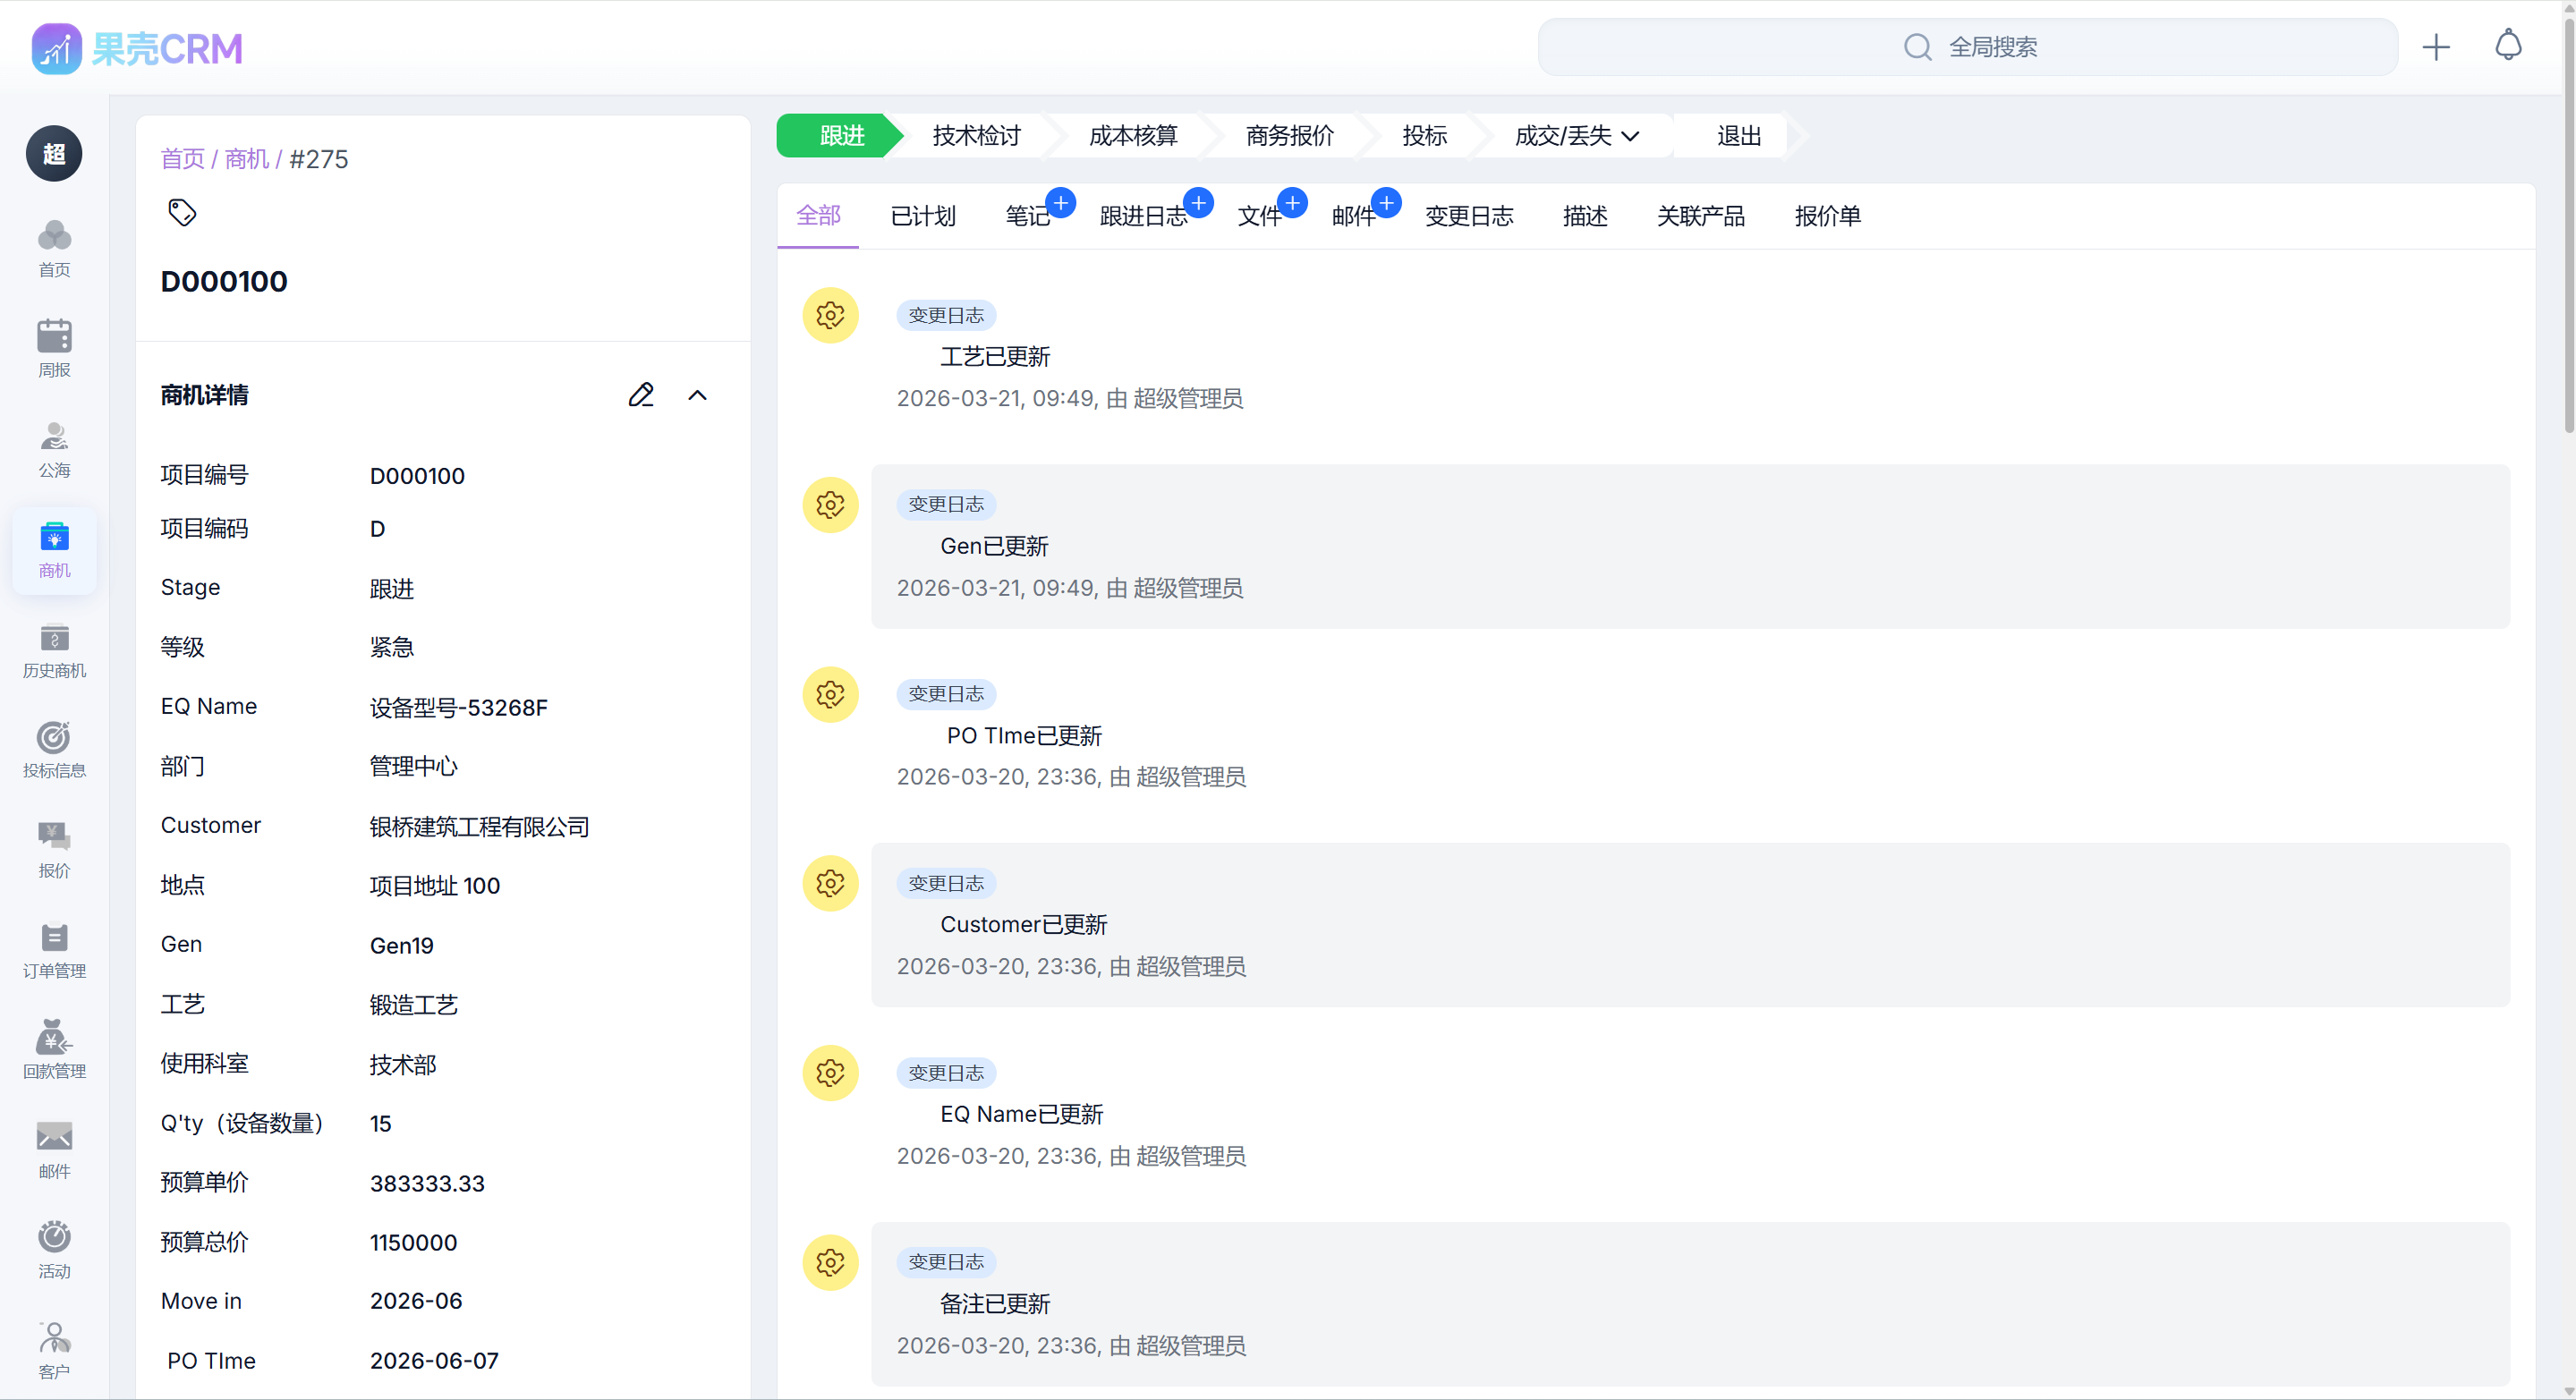Viewport: 2576px width, 1400px height.
Task: Open the 回款管理 sidebar icon
Action: (x=54, y=1049)
